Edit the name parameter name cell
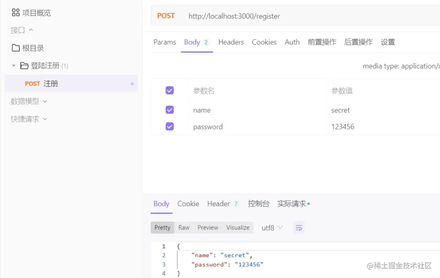The width and height of the screenshot is (440, 278). [x=202, y=110]
